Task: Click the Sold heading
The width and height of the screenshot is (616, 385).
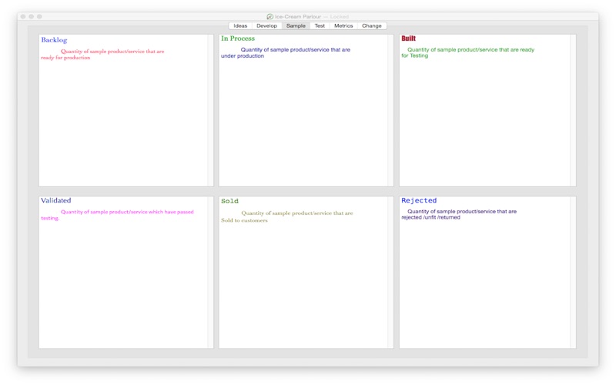Action: 229,201
